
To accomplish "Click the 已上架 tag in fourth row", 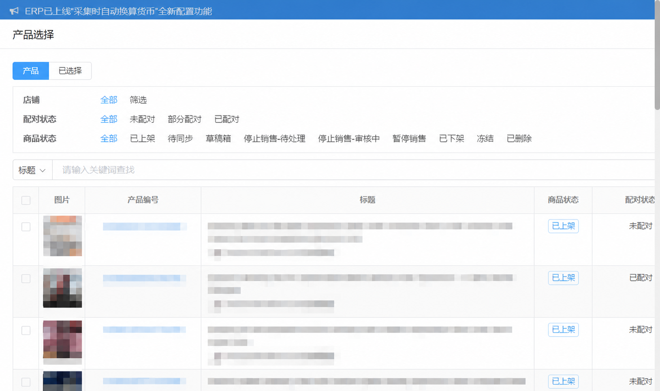I will click(x=563, y=381).
